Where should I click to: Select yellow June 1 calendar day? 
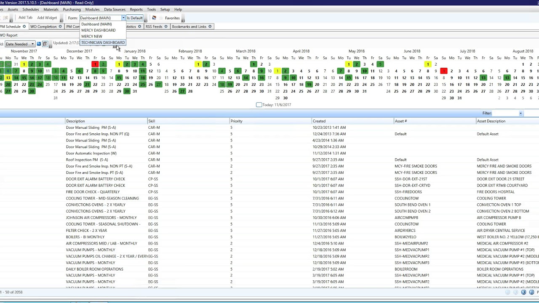pos(428,64)
